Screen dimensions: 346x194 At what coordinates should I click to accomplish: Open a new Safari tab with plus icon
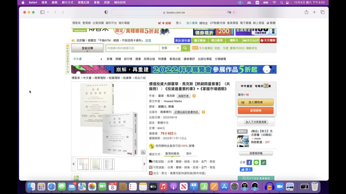click(314, 12)
